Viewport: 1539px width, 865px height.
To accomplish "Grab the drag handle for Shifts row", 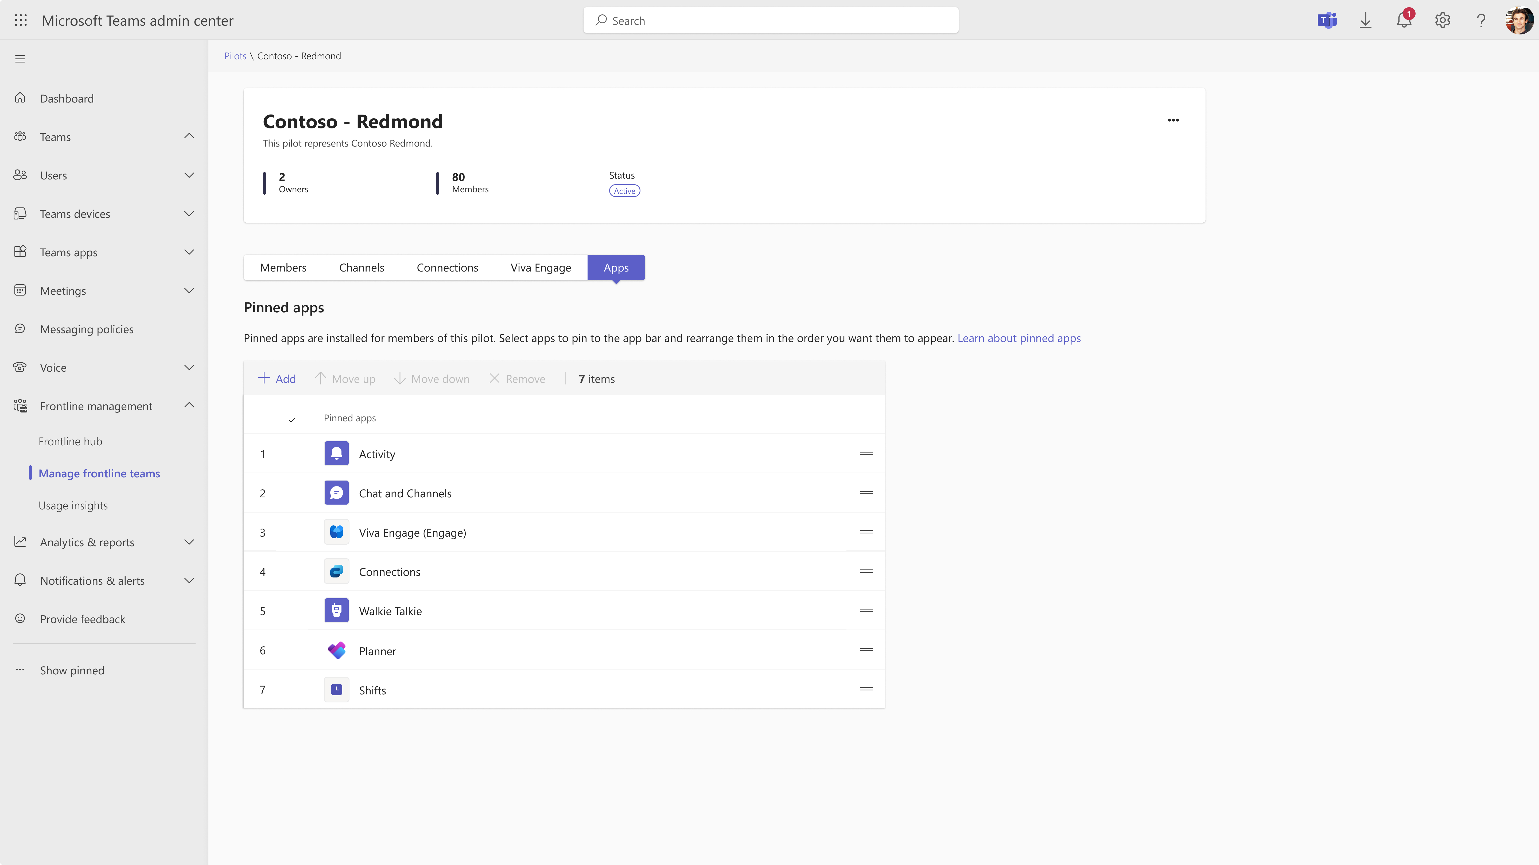I will pyautogui.click(x=866, y=689).
